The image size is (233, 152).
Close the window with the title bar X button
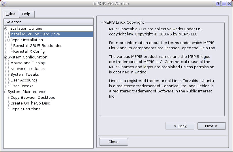(229, 3)
